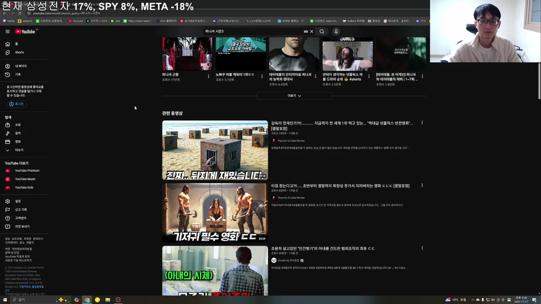Open the 양덕이 생각하는 넷플릭스 short thumbnail

tap(347, 54)
